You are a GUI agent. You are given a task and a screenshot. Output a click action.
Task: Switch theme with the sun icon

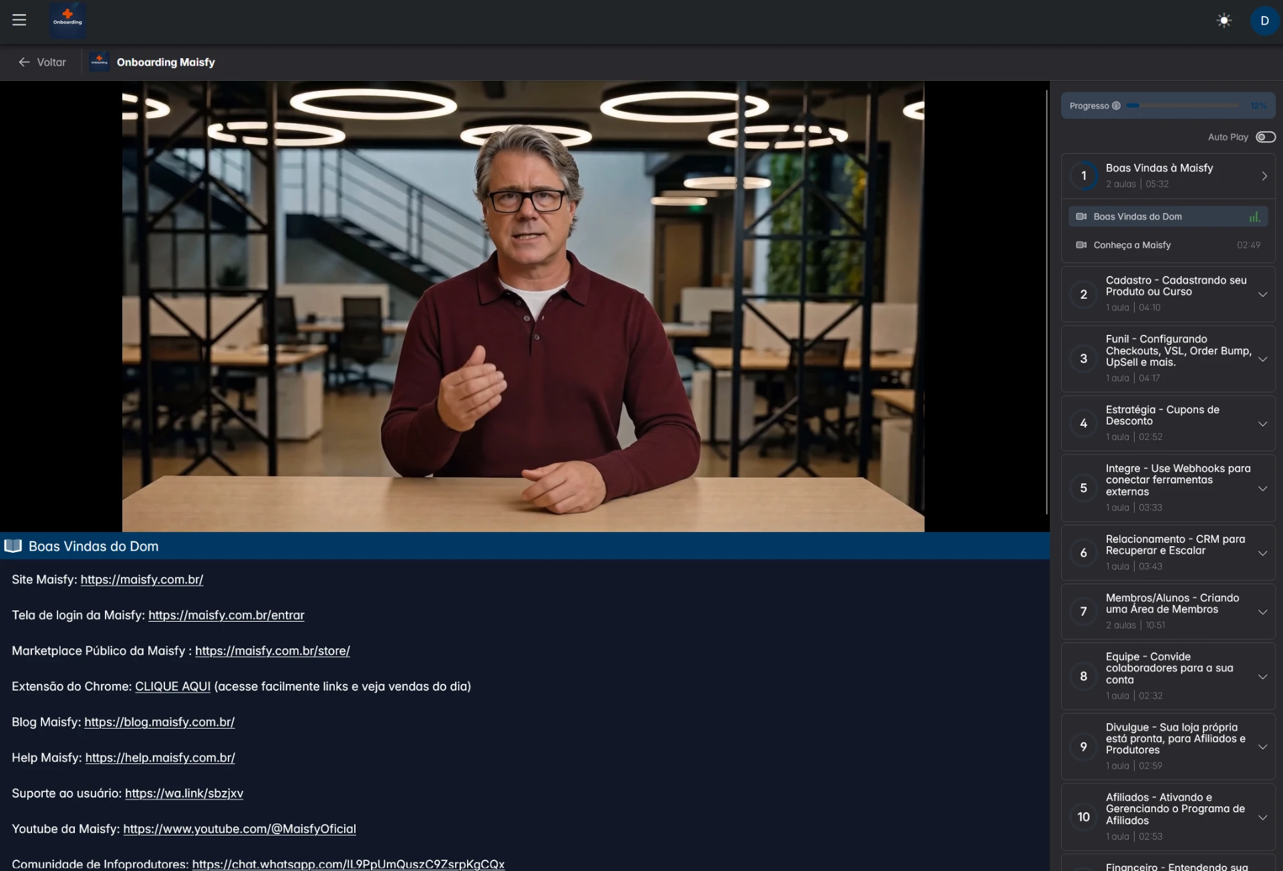click(1224, 21)
